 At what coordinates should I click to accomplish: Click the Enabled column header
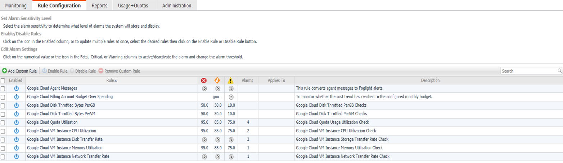pos(16,81)
